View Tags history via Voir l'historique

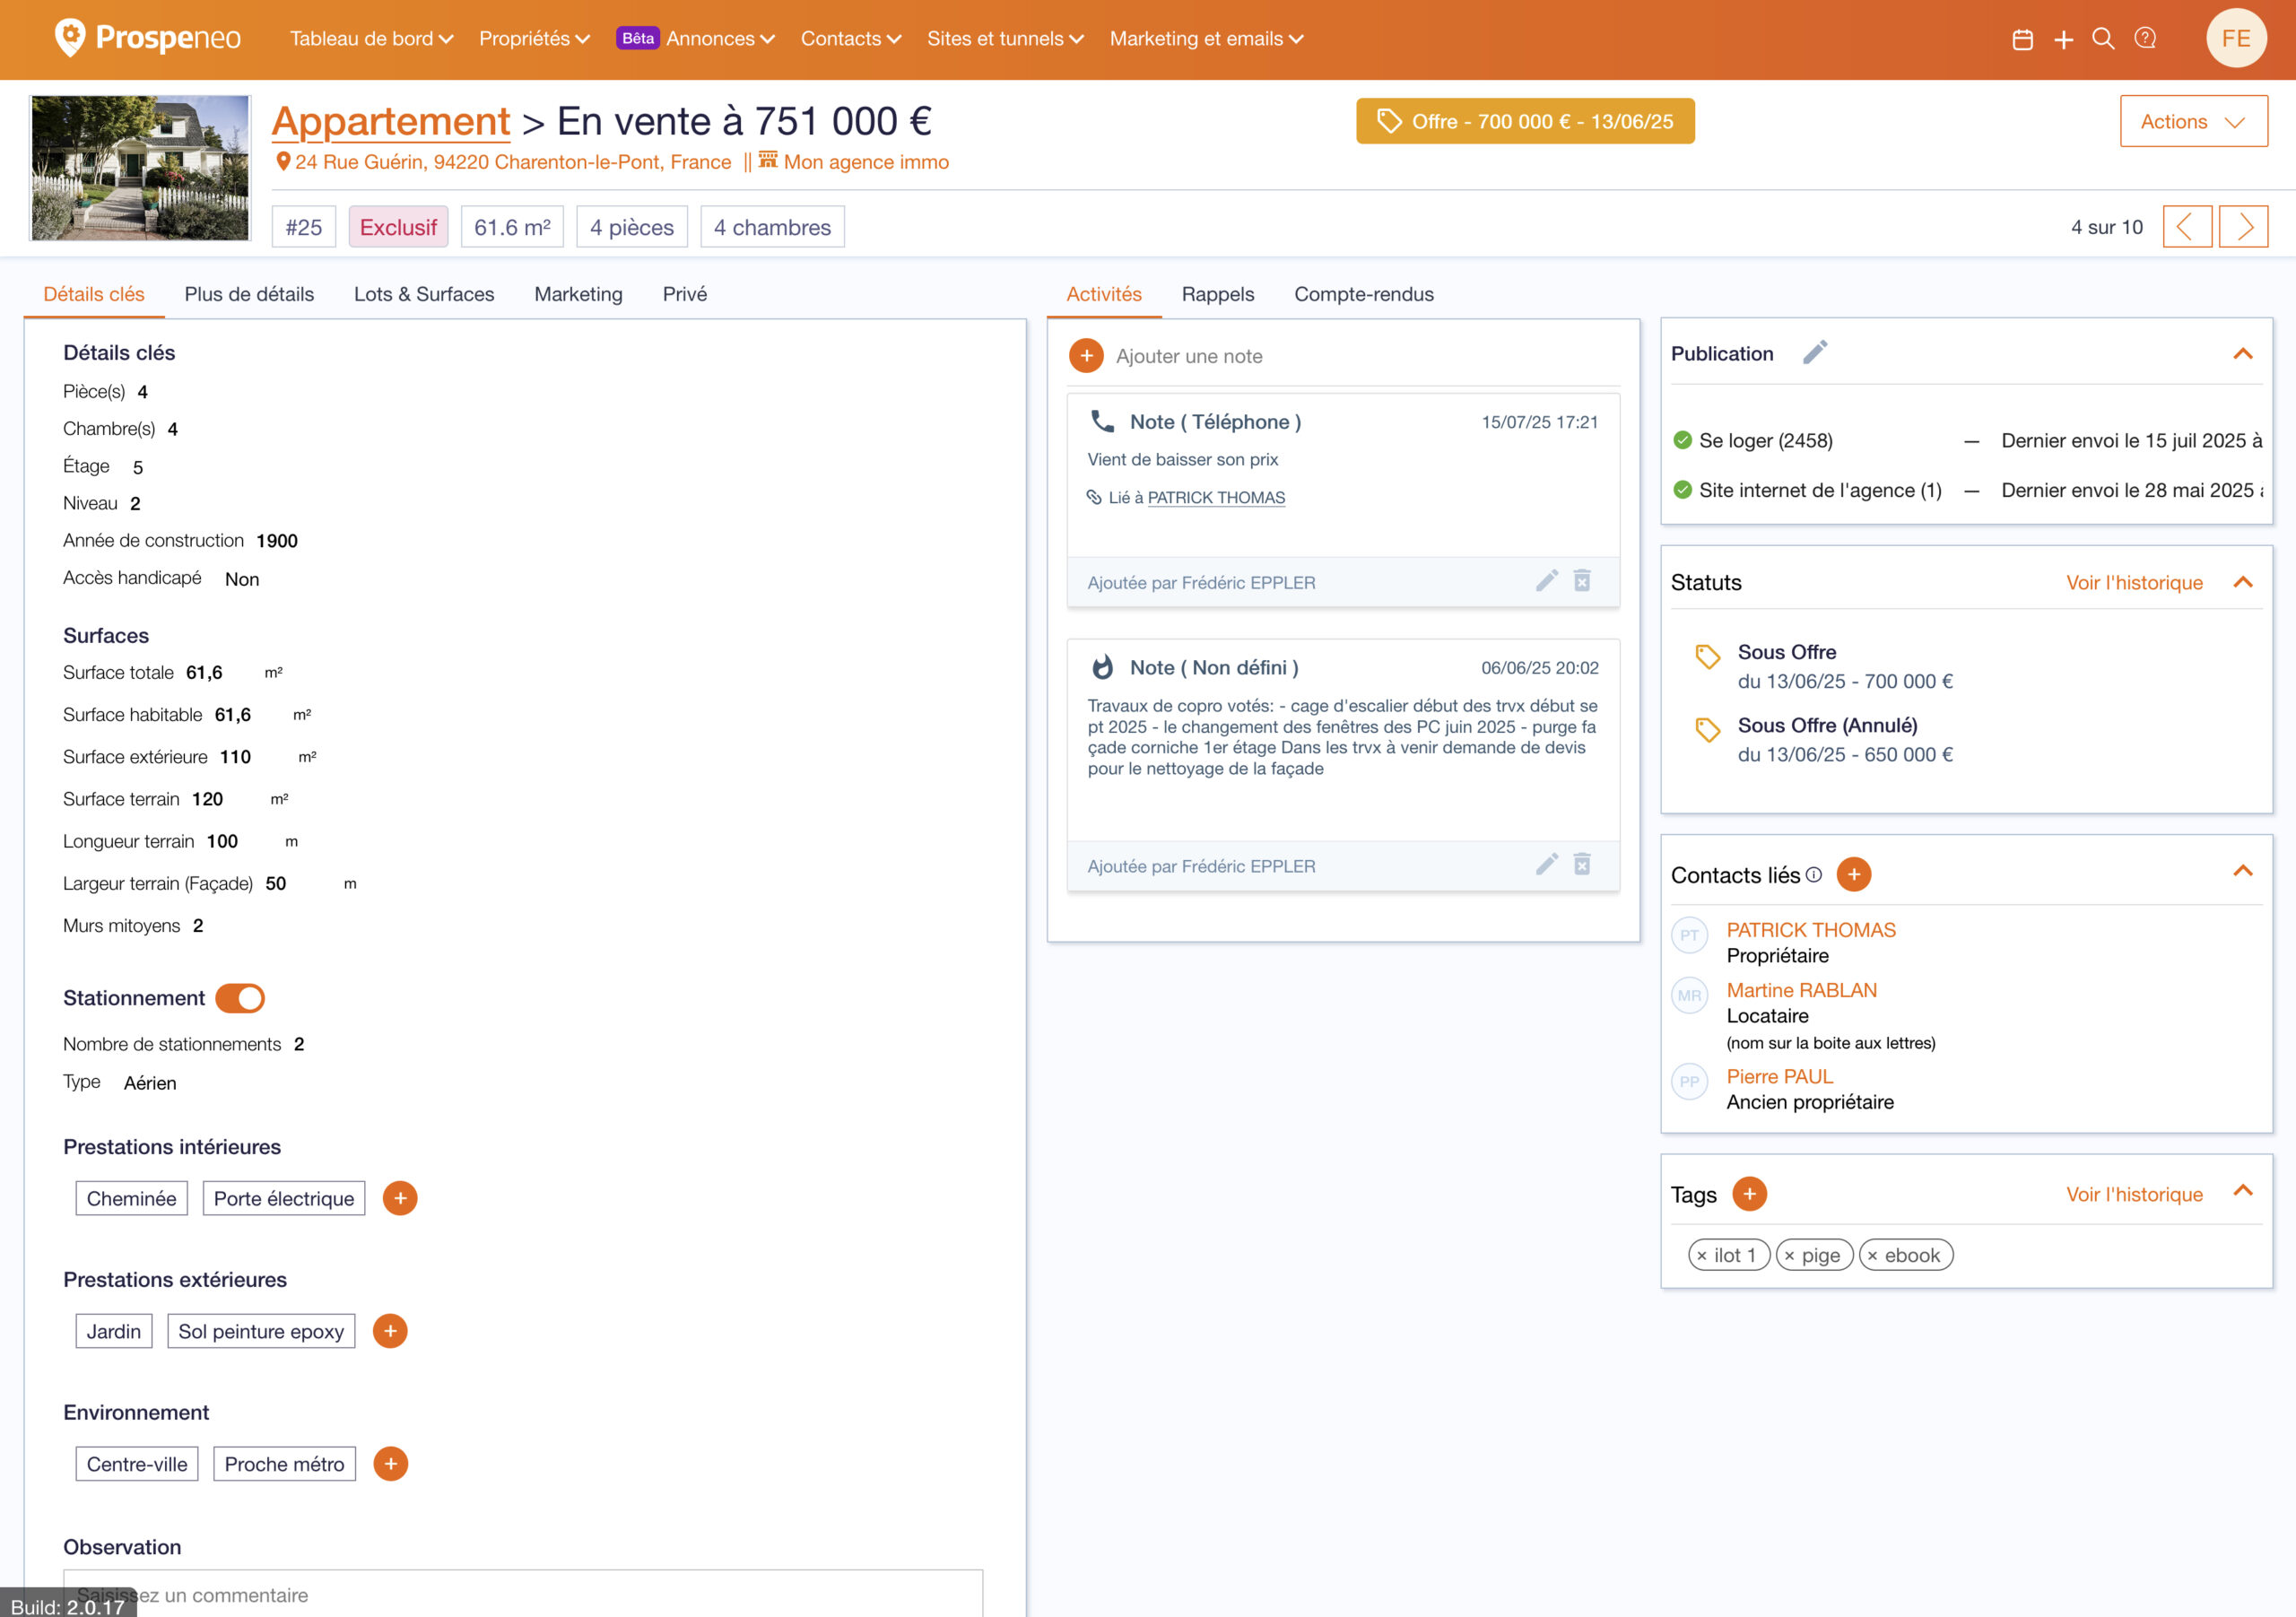[x=2134, y=1194]
